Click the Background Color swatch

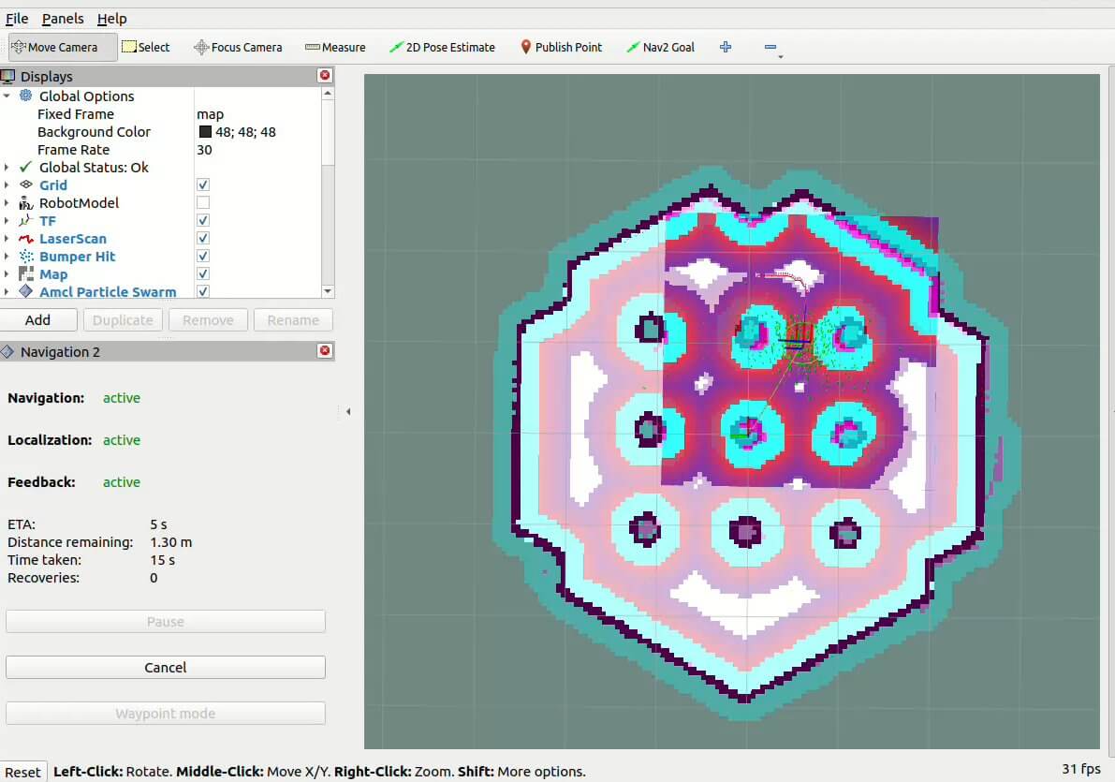coord(205,132)
